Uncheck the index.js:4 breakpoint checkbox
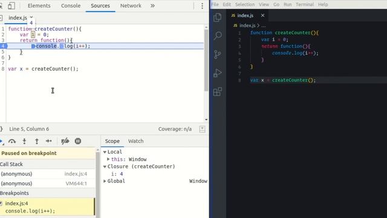 pos(1,203)
